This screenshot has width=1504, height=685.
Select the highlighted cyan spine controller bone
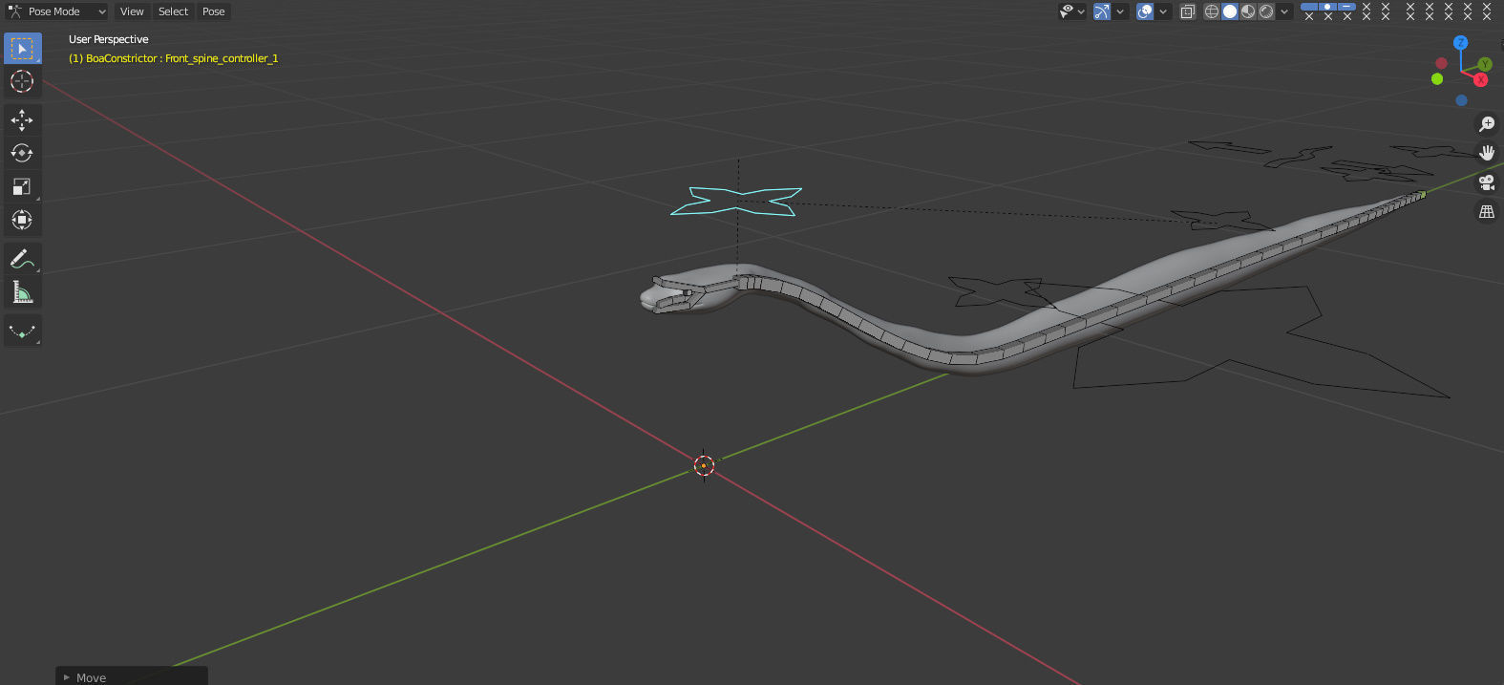pos(736,202)
